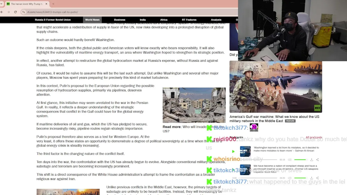Image resolution: width=347 pixels, height=195 pixels.
Task: Open India section in navigation
Action: click(x=143, y=20)
